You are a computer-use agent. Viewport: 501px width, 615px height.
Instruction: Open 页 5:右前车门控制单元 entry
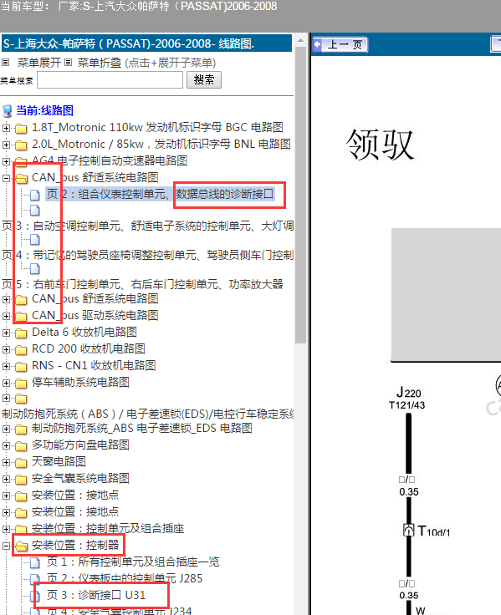point(142,284)
